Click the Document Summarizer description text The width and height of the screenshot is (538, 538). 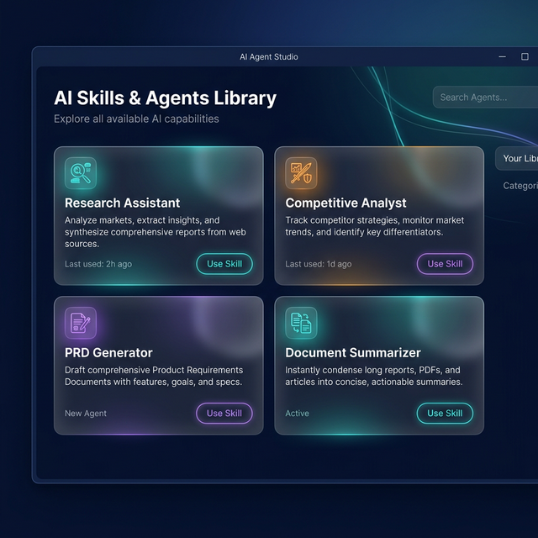(x=374, y=376)
